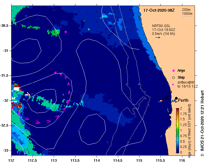Click the colorbar tick label 1.25
Viewport: 207px width, 165px height.
pos(183,125)
